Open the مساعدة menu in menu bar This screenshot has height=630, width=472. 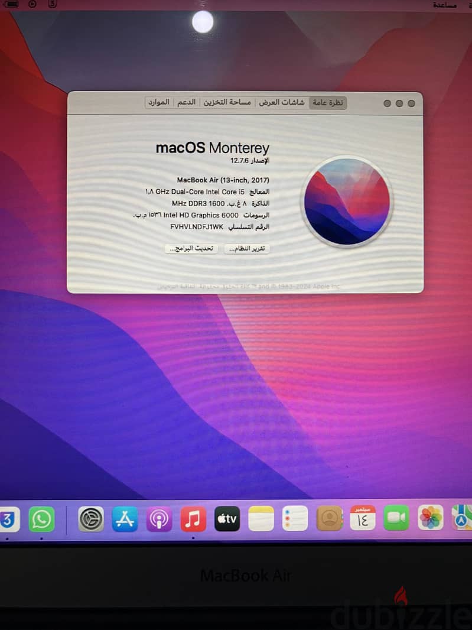(445, 5)
